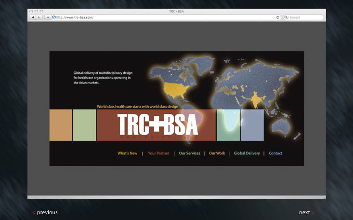Open the Contact page link

pos(275,153)
